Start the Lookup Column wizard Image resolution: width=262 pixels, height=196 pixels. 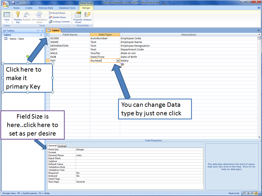pos(60,21)
